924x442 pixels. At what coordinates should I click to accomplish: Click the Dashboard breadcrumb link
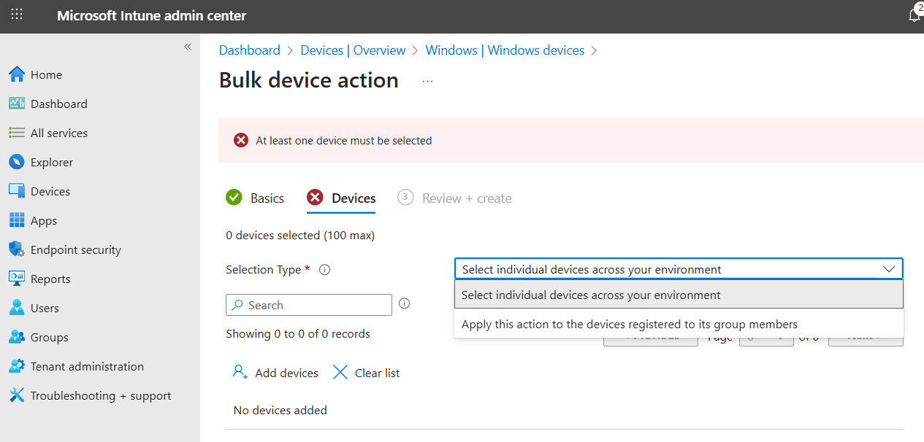(x=249, y=50)
